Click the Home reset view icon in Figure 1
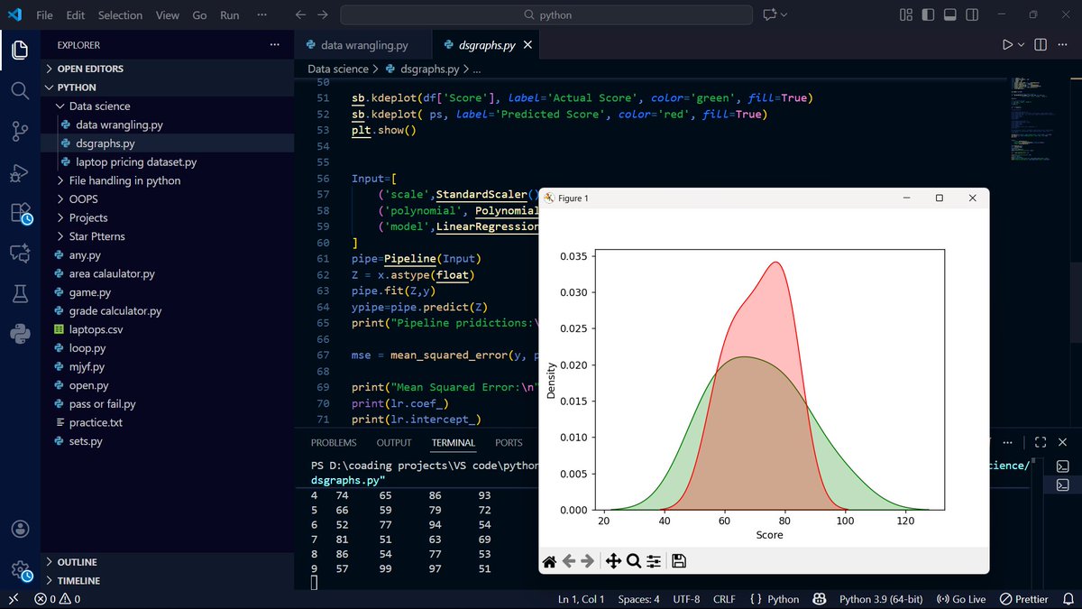Screen dimensions: 1082x609 tap(549, 561)
